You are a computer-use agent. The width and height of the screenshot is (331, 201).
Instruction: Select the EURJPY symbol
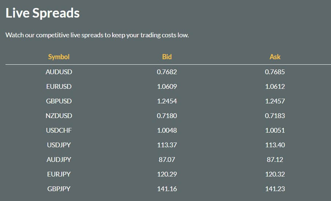(x=59, y=174)
